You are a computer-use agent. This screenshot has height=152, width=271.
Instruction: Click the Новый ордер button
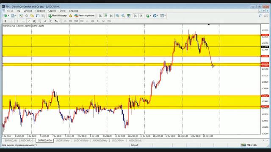[x=58, y=16]
